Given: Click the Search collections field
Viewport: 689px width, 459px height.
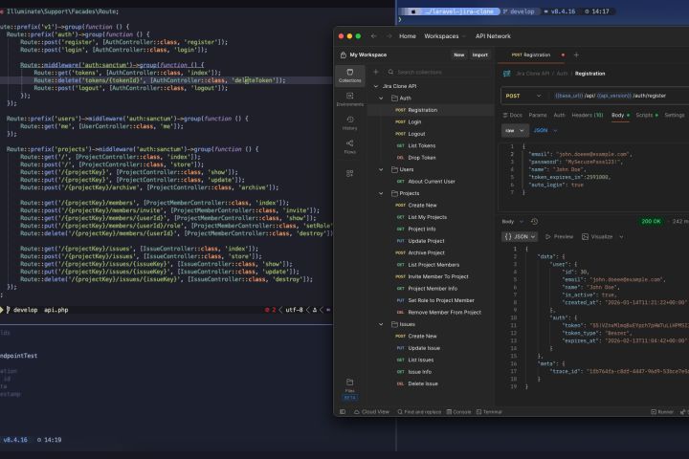Looking at the screenshot, I should tap(437, 72).
